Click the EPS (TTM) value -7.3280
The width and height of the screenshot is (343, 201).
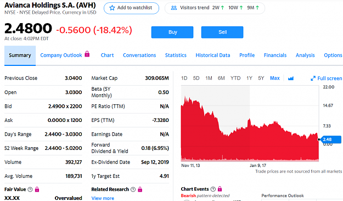pyautogui.click(x=161, y=120)
